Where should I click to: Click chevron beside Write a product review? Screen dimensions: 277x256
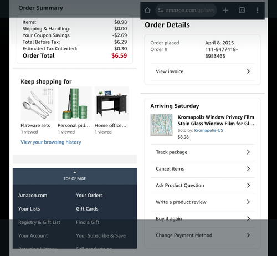(248, 202)
